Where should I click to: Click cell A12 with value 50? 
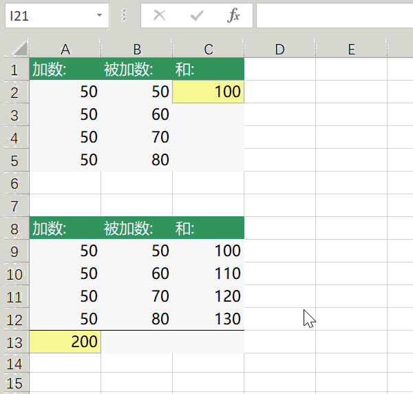pyautogui.click(x=65, y=319)
